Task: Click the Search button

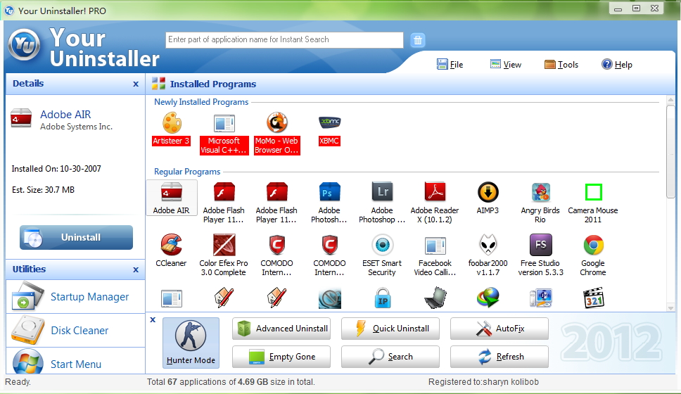Action: [x=390, y=357]
